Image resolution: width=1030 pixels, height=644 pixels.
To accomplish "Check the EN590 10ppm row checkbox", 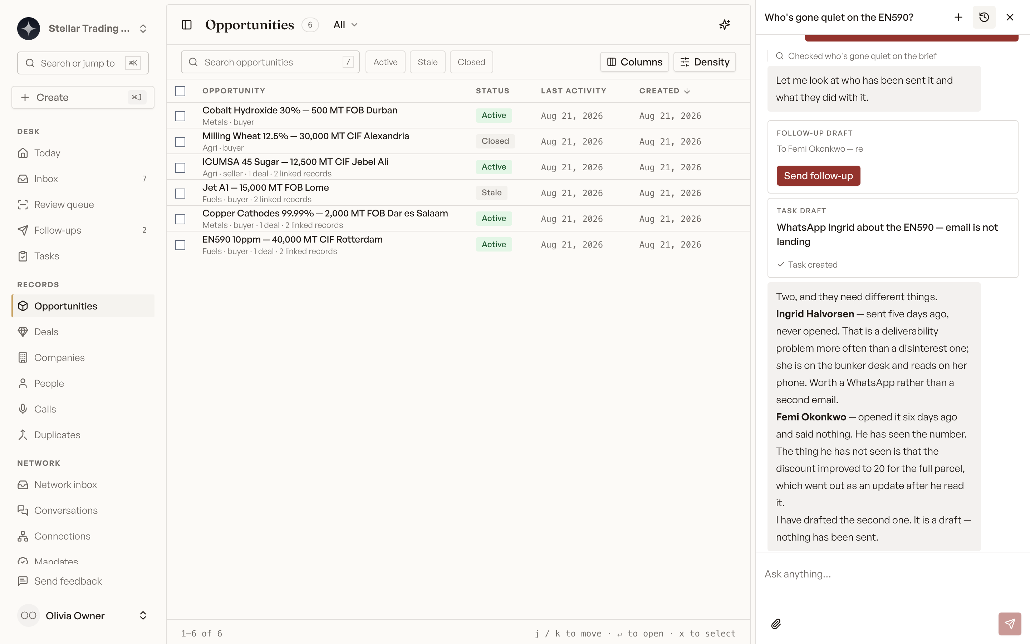I will pyautogui.click(x=181, y=245).
